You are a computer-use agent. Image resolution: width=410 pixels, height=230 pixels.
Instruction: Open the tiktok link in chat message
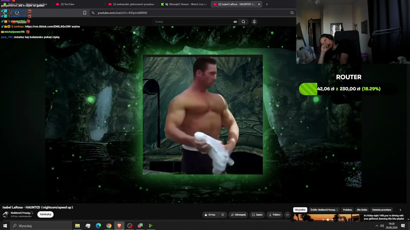tap(53, 27)
